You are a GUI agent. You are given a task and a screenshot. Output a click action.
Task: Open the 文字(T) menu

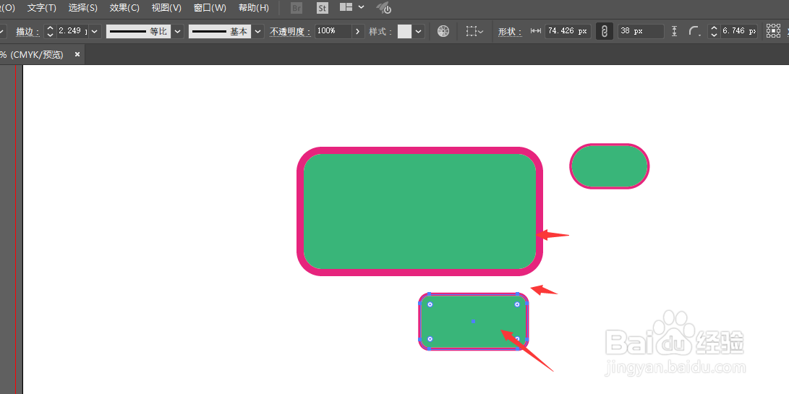42,8
